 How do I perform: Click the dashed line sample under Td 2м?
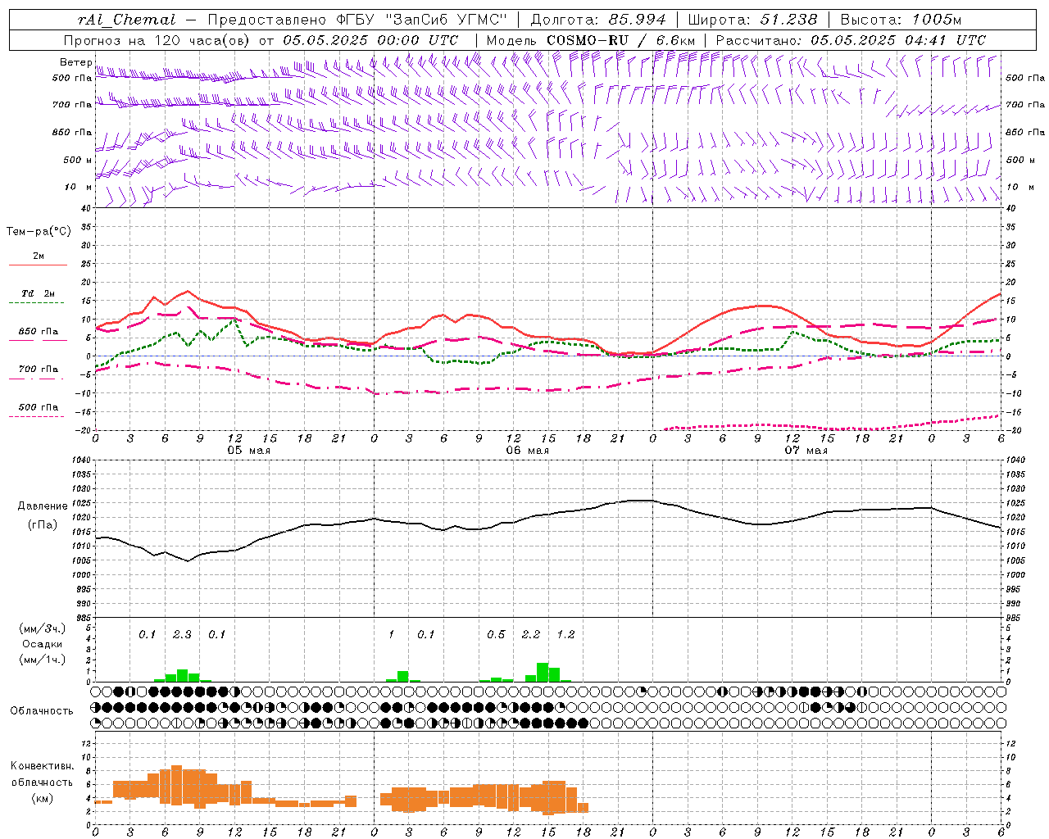coord(38,303)
